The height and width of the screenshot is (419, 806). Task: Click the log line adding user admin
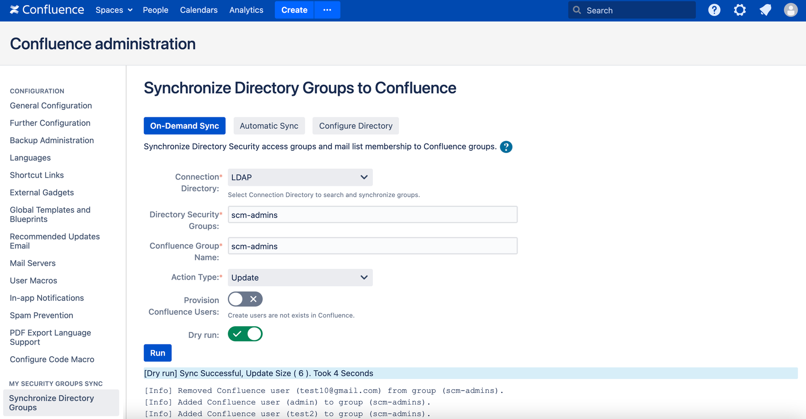click(x=287, y=402)
